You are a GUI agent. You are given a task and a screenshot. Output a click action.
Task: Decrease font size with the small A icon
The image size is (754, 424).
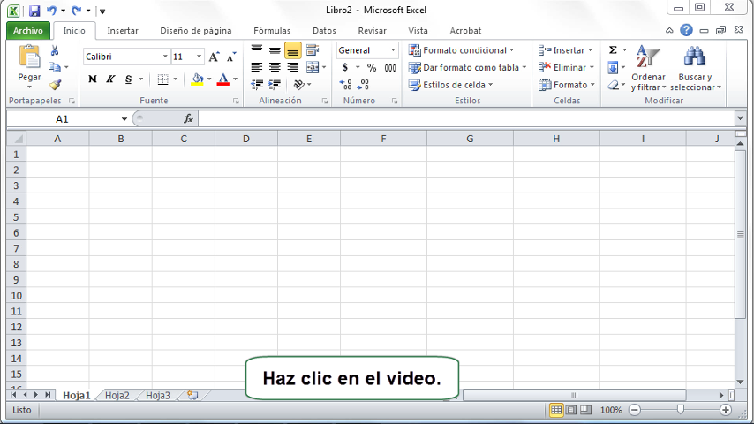point(231,57)
